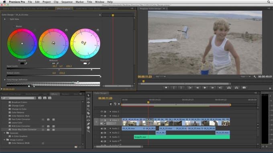
Task: Expand Tonal Range Definition
Action: click(x=5, y=79)
